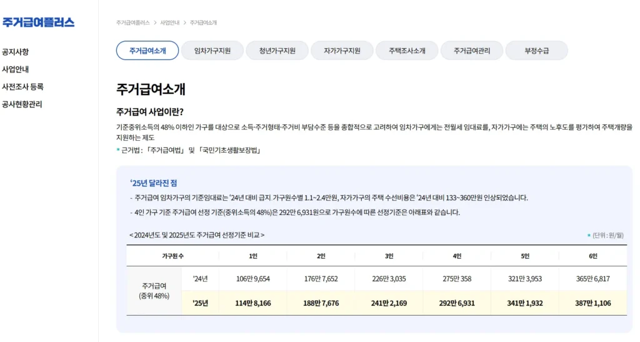Click the '25년 달라진 점 heading

(x=154, y=183)
